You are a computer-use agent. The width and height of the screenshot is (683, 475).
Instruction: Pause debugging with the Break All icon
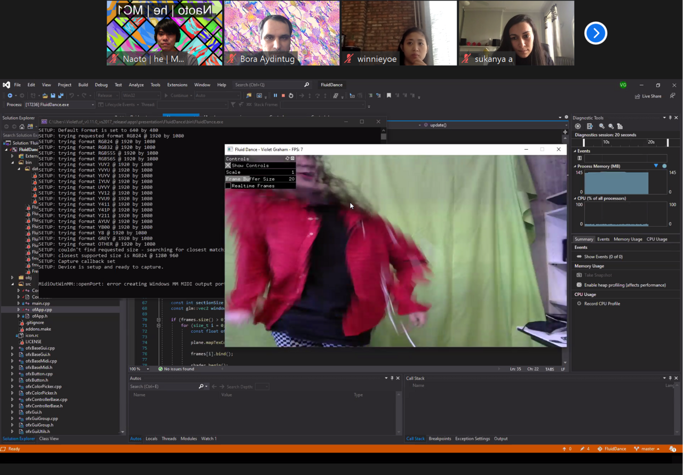coord(275,95)
